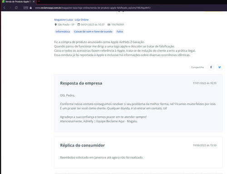Click the Informática tag

[63, 32]
